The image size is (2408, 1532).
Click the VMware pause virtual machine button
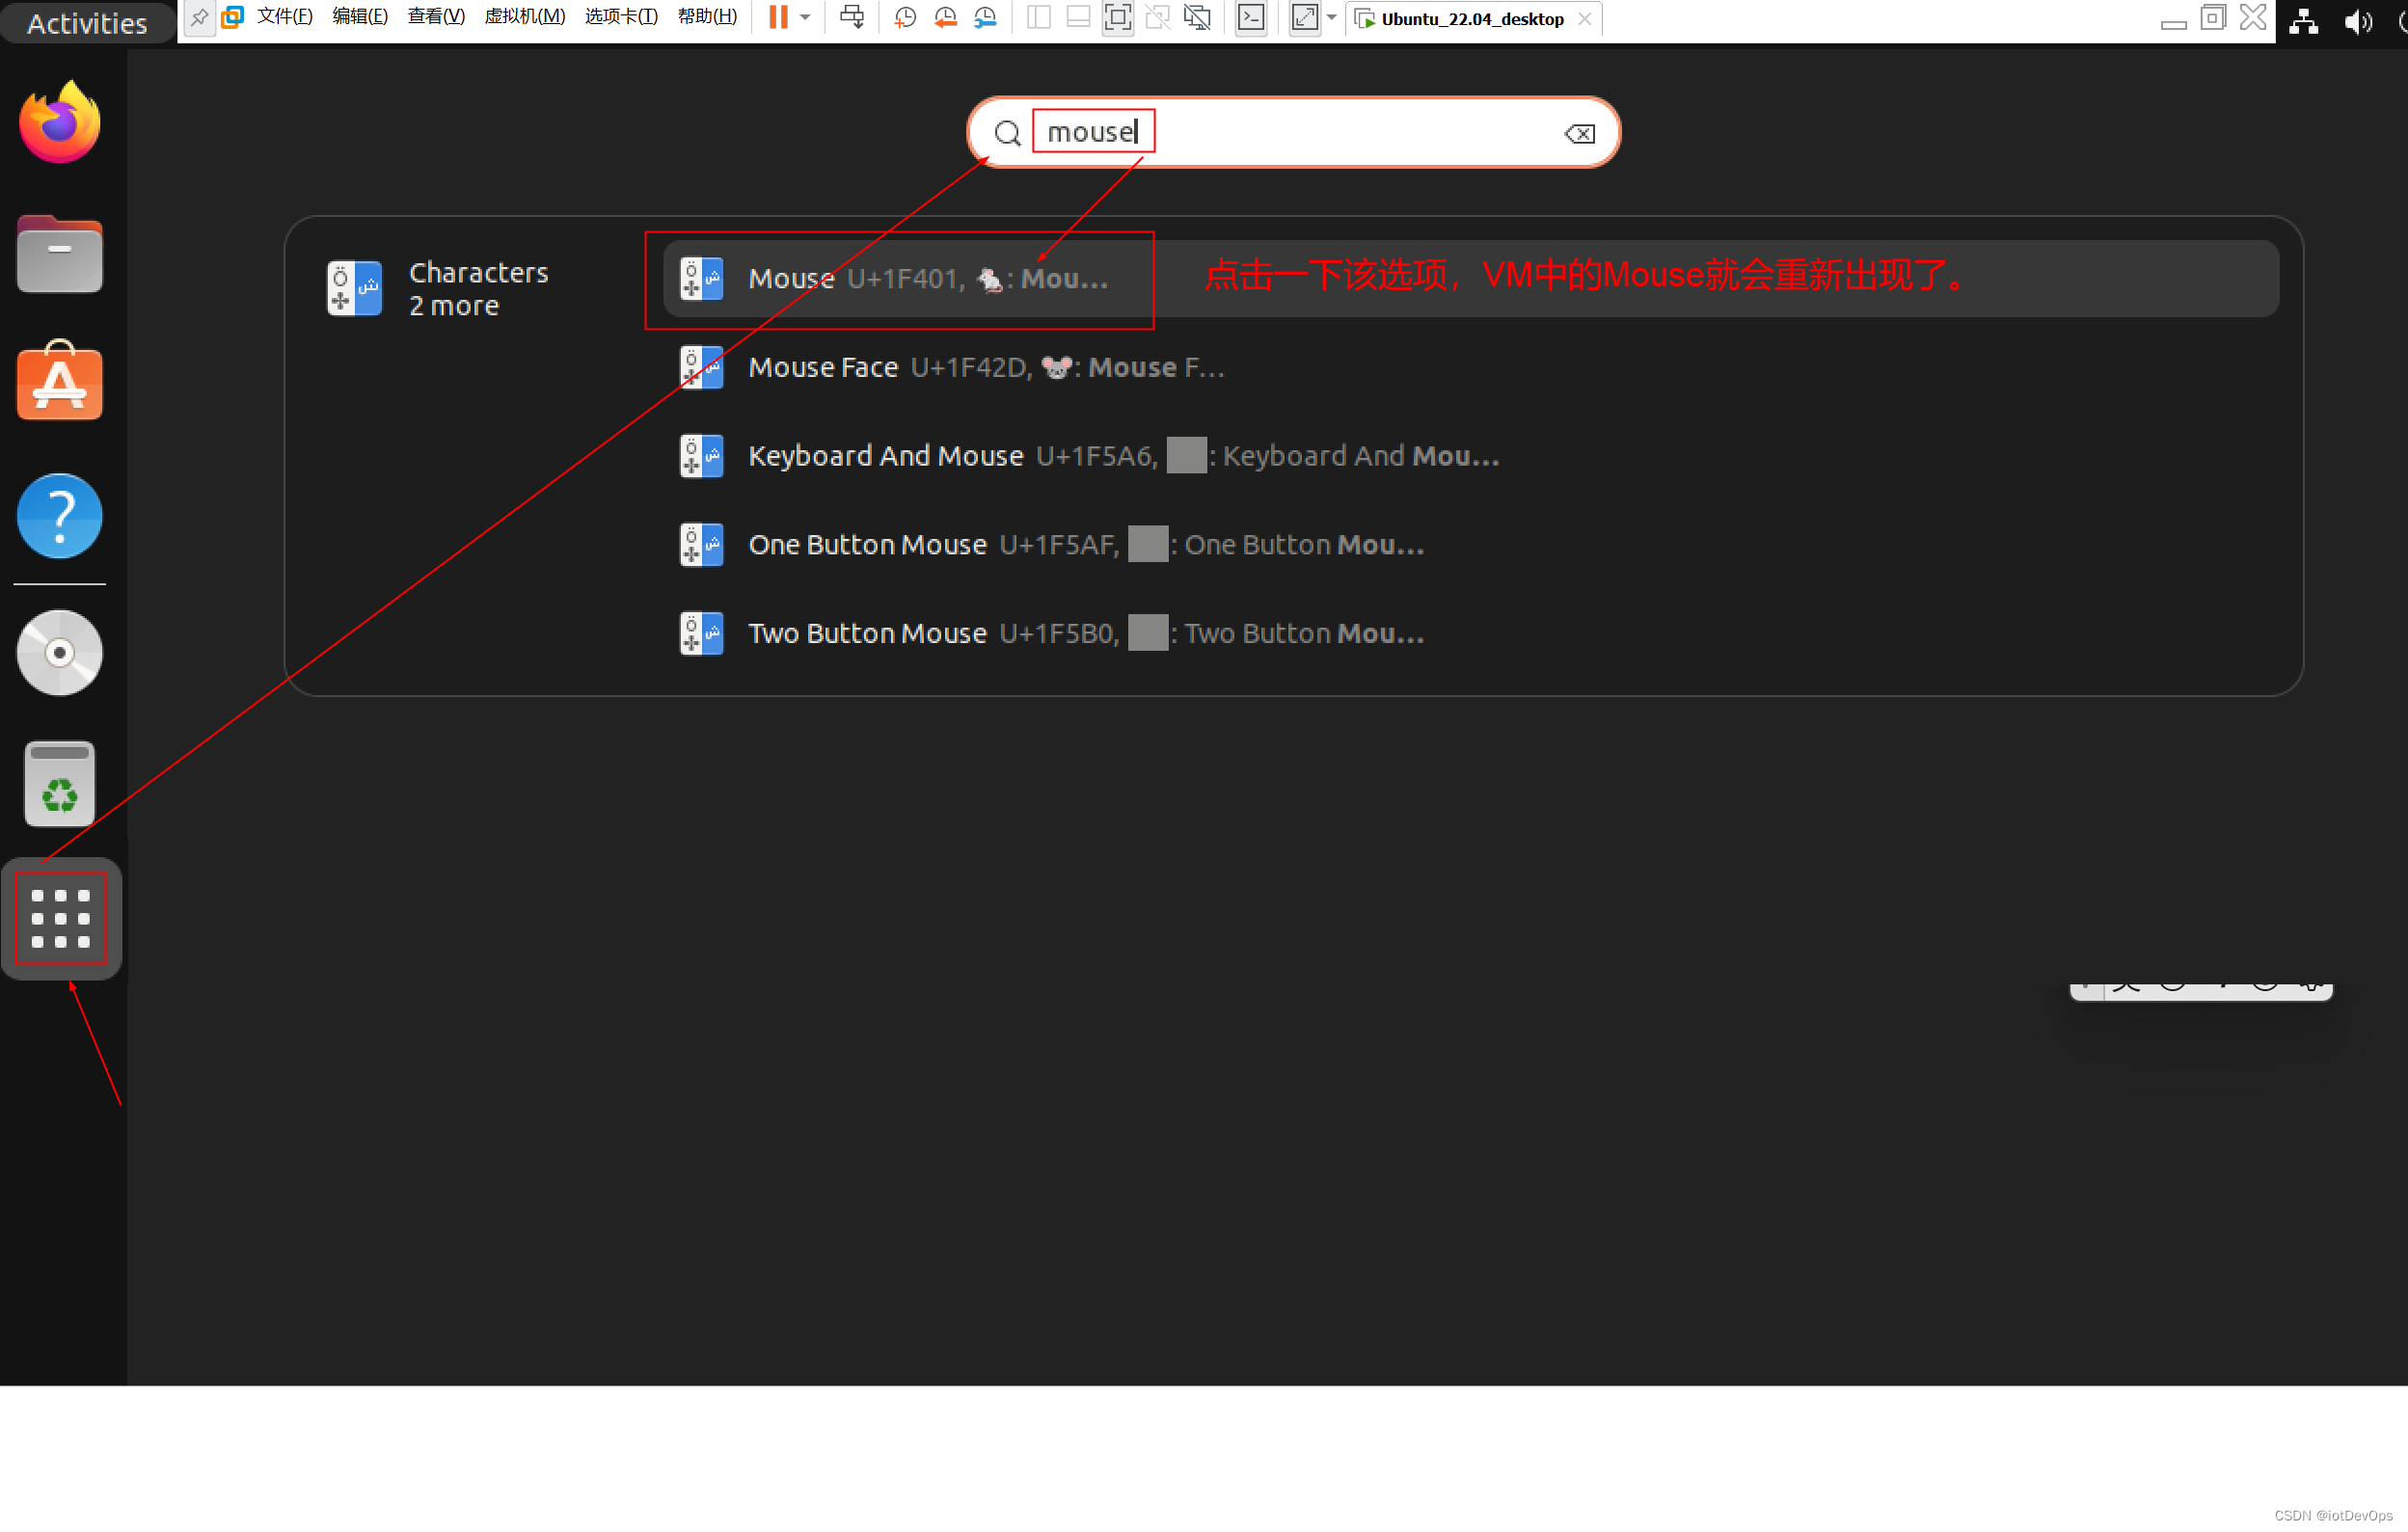777,17
